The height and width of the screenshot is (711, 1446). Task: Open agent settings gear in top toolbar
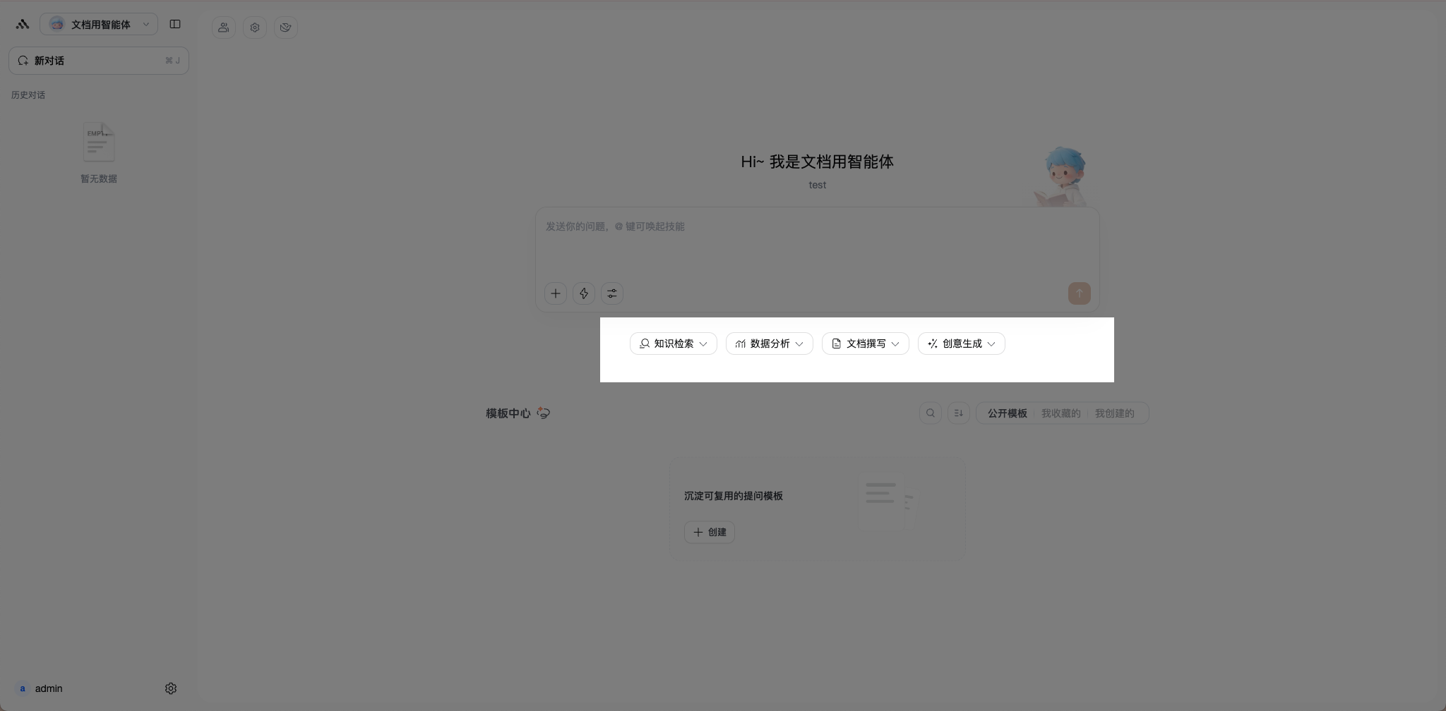click(255, 28)
